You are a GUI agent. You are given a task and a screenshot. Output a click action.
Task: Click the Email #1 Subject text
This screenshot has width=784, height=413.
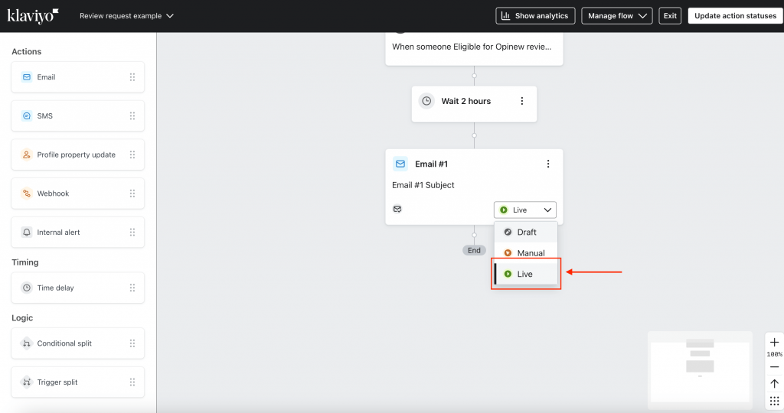(x=423, y=185)
